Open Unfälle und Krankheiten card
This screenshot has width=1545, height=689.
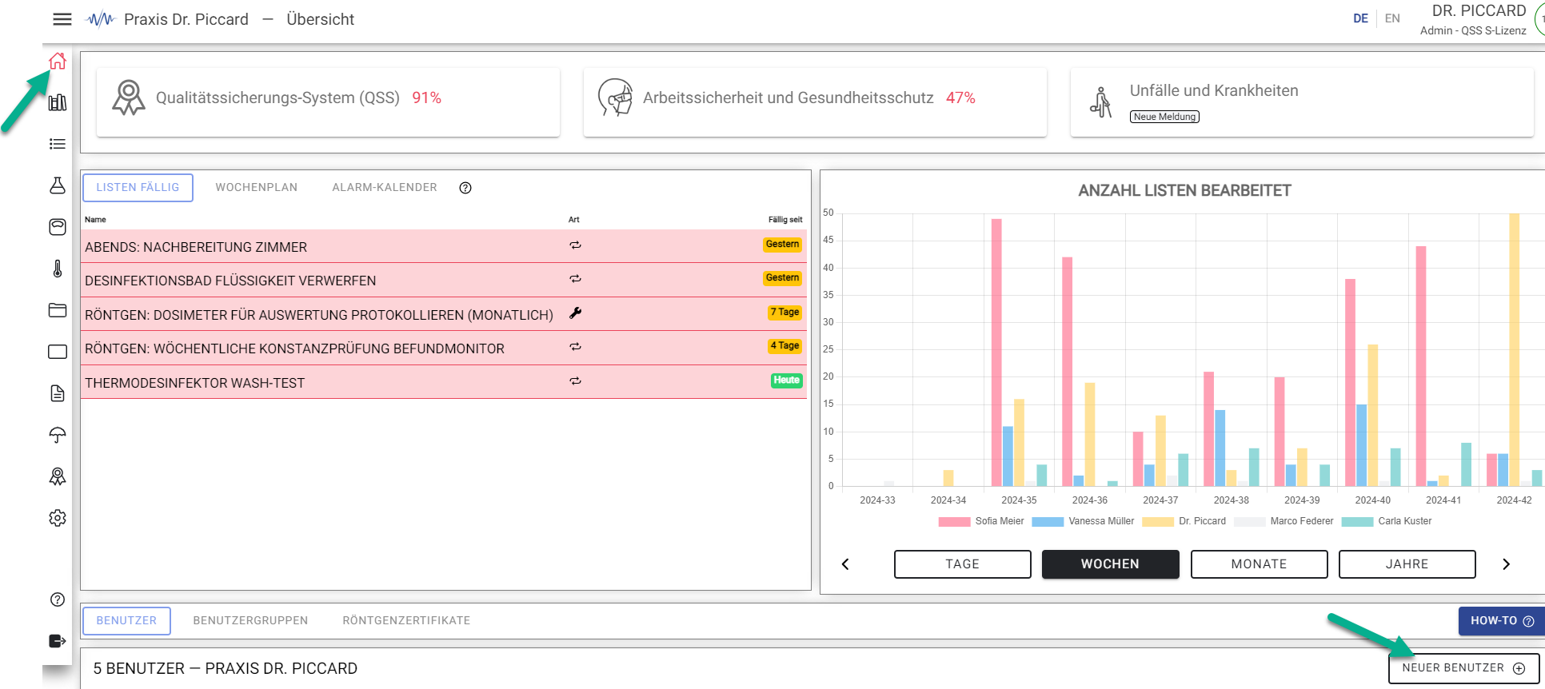(x=1302, y=102)
